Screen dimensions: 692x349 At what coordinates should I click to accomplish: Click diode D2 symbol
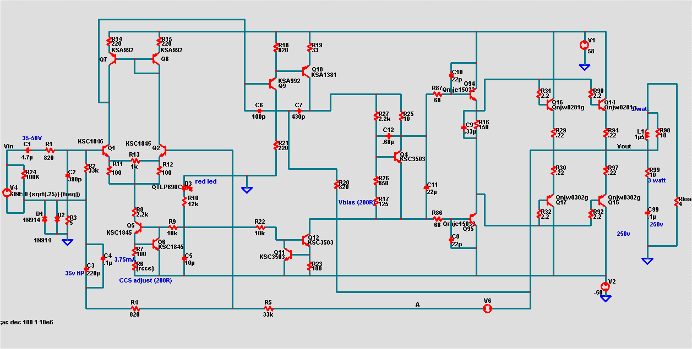tap(57, 219)
